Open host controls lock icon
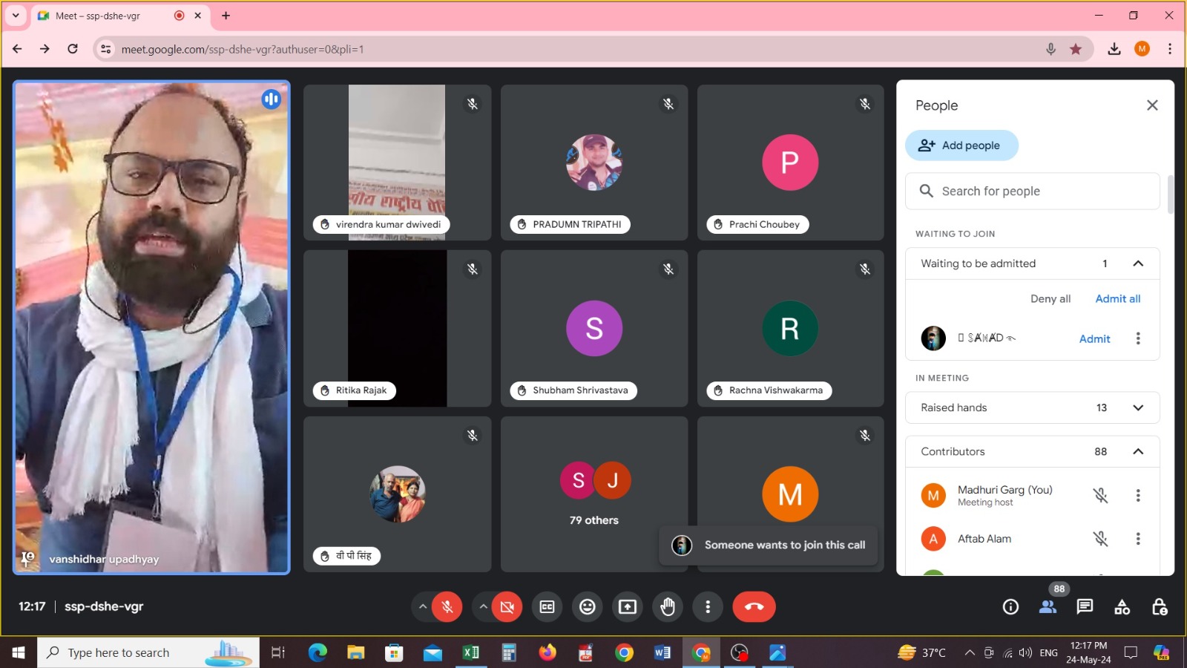 [x=1160, y=607]
